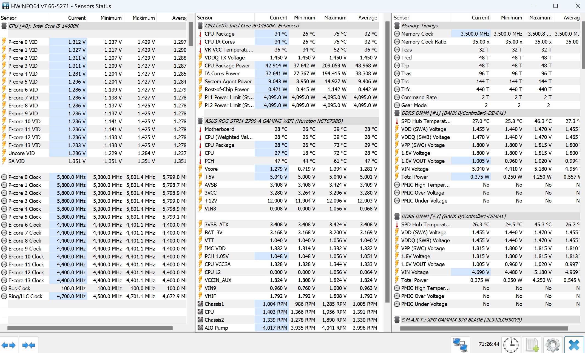Click the right panel vertical scrollbar thumb
Viewport: 585px width, 353px height.
pos(583,45)
